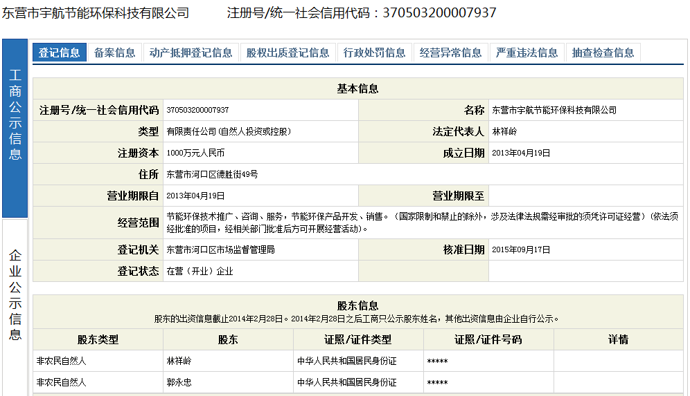Switch to the 经营异常信息 tab

coord(451,53)
